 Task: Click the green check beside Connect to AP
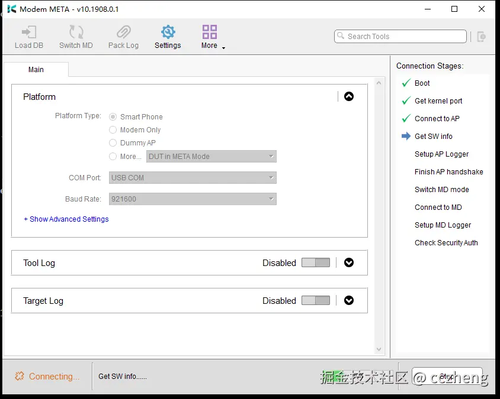tap(406, 119)
